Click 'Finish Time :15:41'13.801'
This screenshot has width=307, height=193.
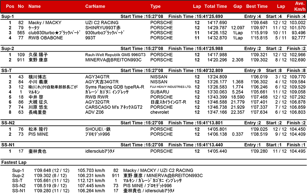click(195, 123)
